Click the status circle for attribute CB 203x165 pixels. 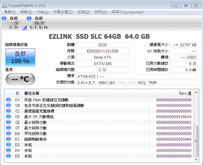point(9,105)
